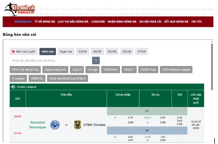Open Tỷ số bóng đá menu
Screen dimensions: 218x144
tap(45, 22)
